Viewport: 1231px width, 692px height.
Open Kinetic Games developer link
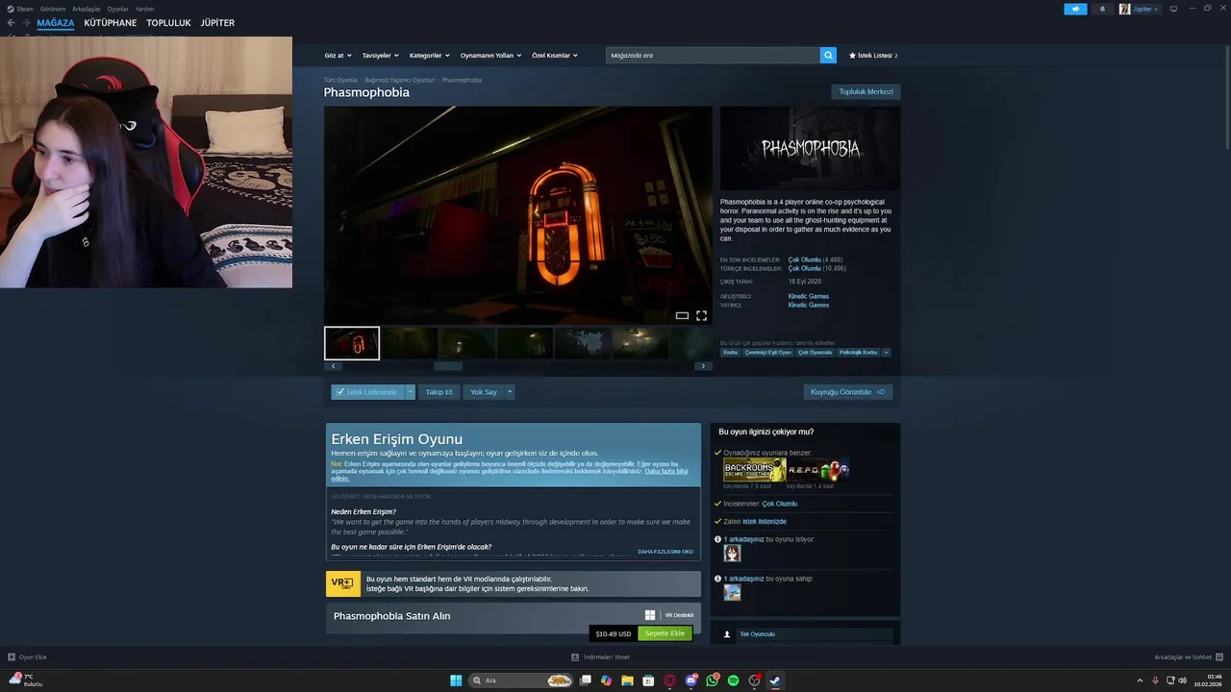pos(808,296)
